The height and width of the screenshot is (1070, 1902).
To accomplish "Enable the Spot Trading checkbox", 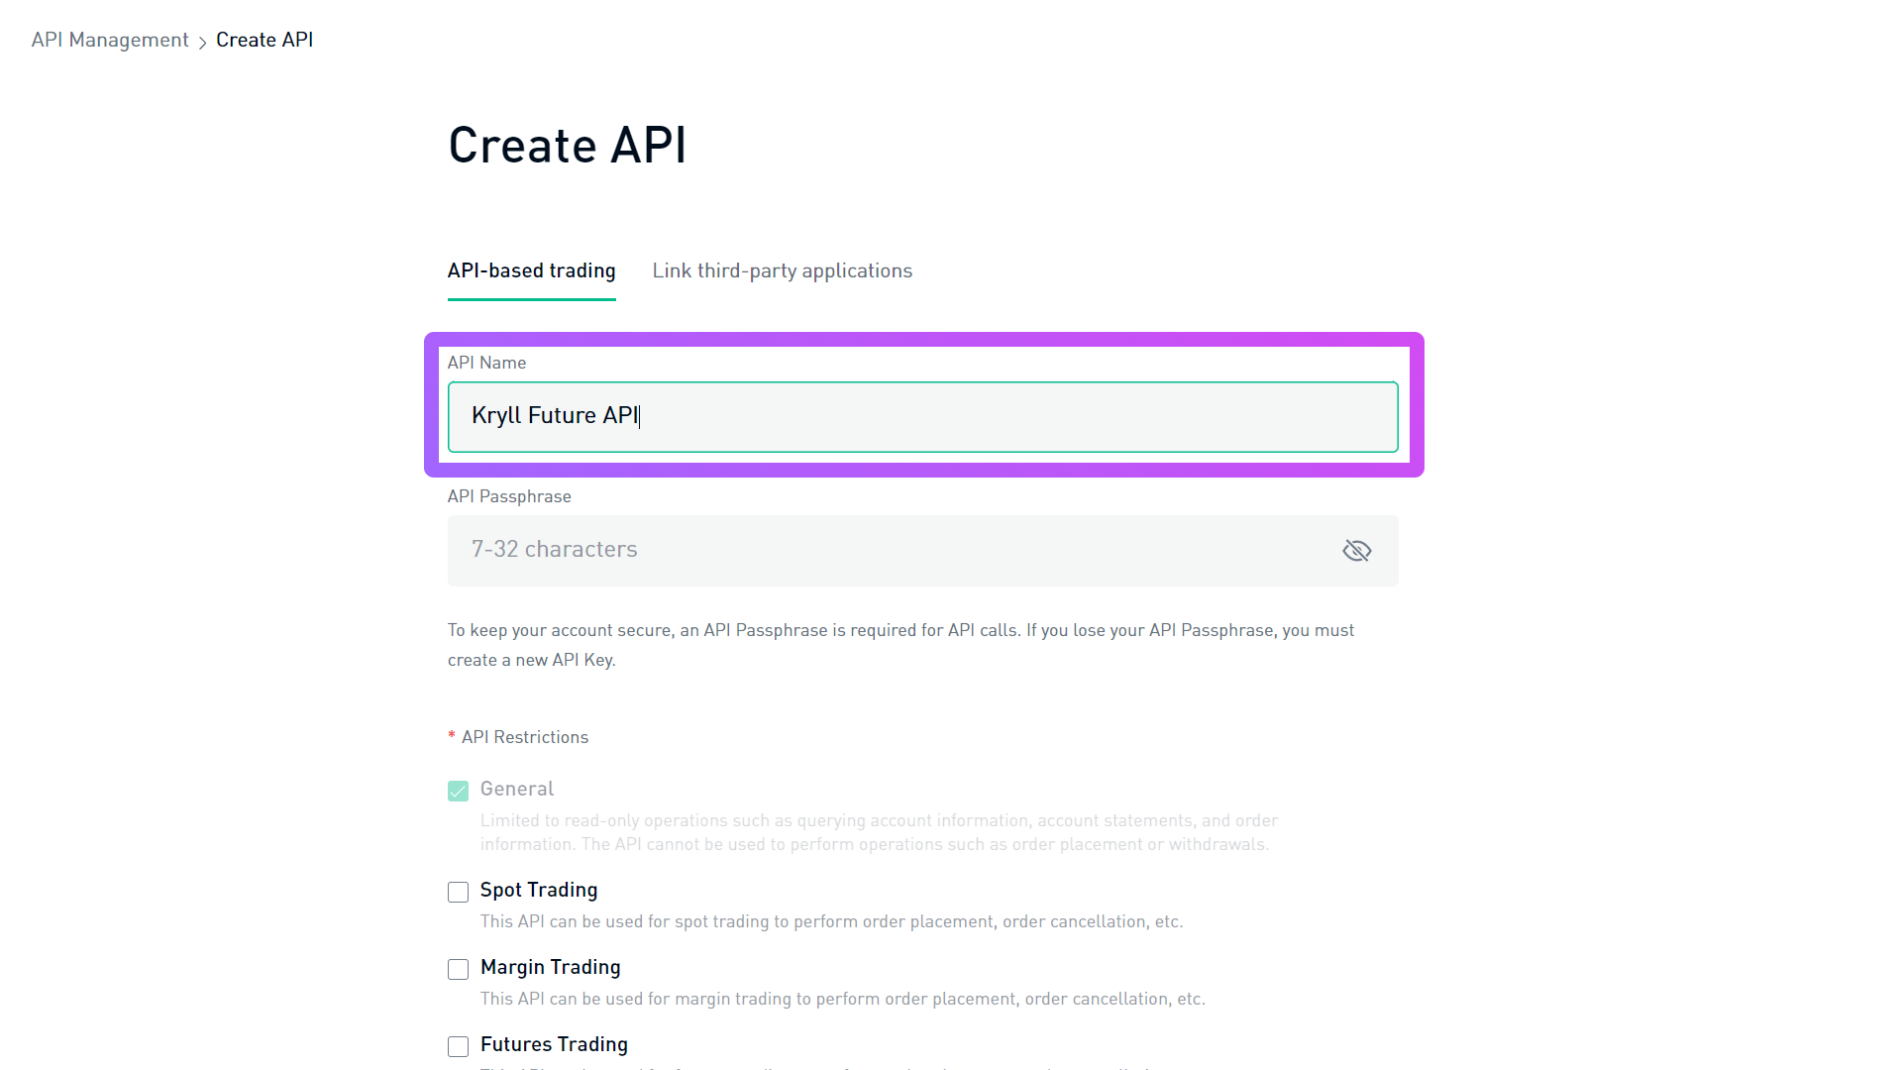I will coord(458,892).
